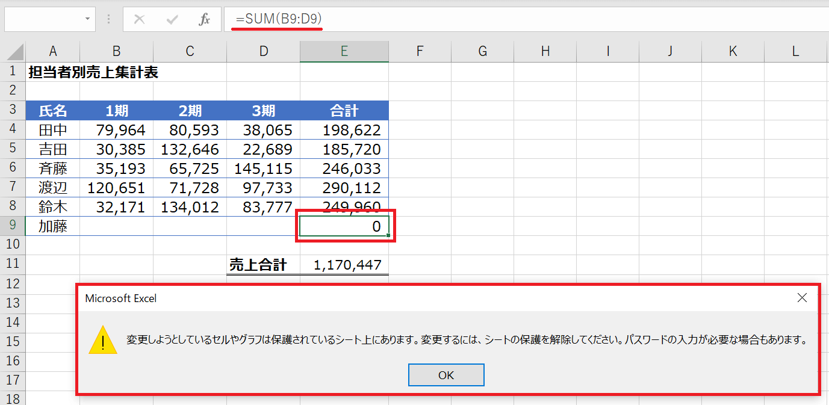Select row 9 header
Screen dimensions: 829x405
[x=13, y=226]
